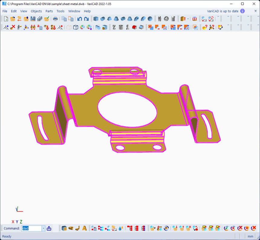This screenshot has width=260, height=240.
Task: Click the golden letter A text icon
Action: pos(84,228)
